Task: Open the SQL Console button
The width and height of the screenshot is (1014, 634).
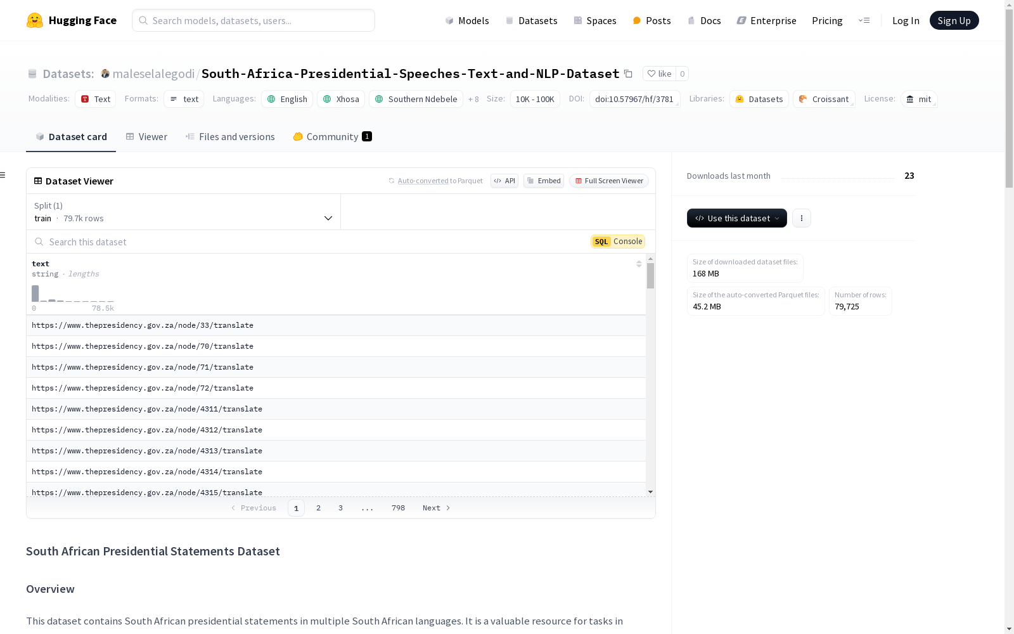Action: click(x=618, y=242)
